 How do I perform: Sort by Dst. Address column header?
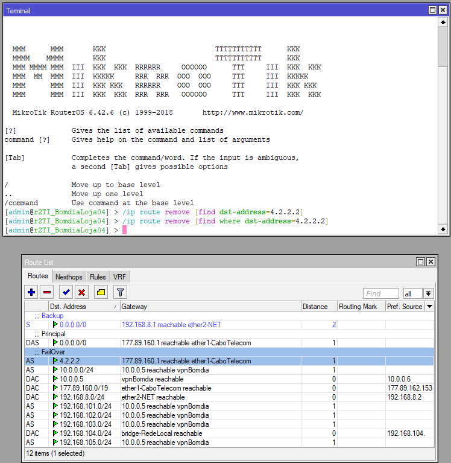[x=84, y=307]
